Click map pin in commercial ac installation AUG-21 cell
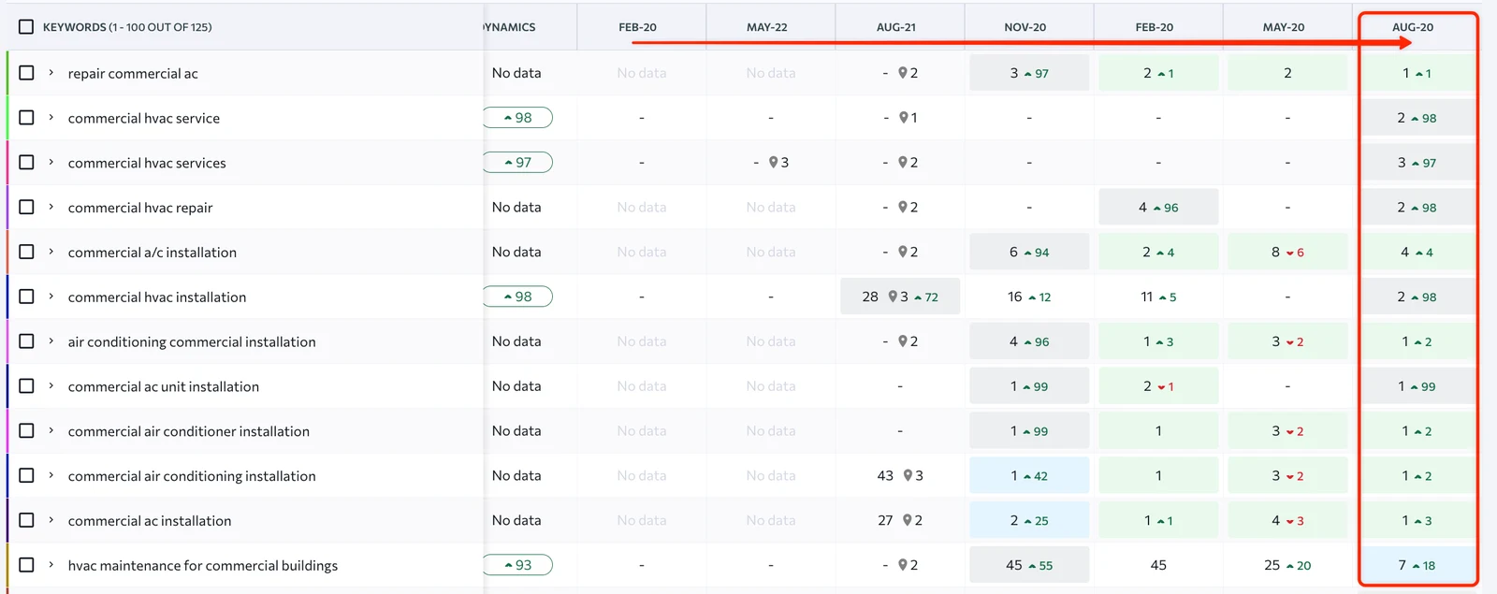1497x594 pixels. coord(908,520)
